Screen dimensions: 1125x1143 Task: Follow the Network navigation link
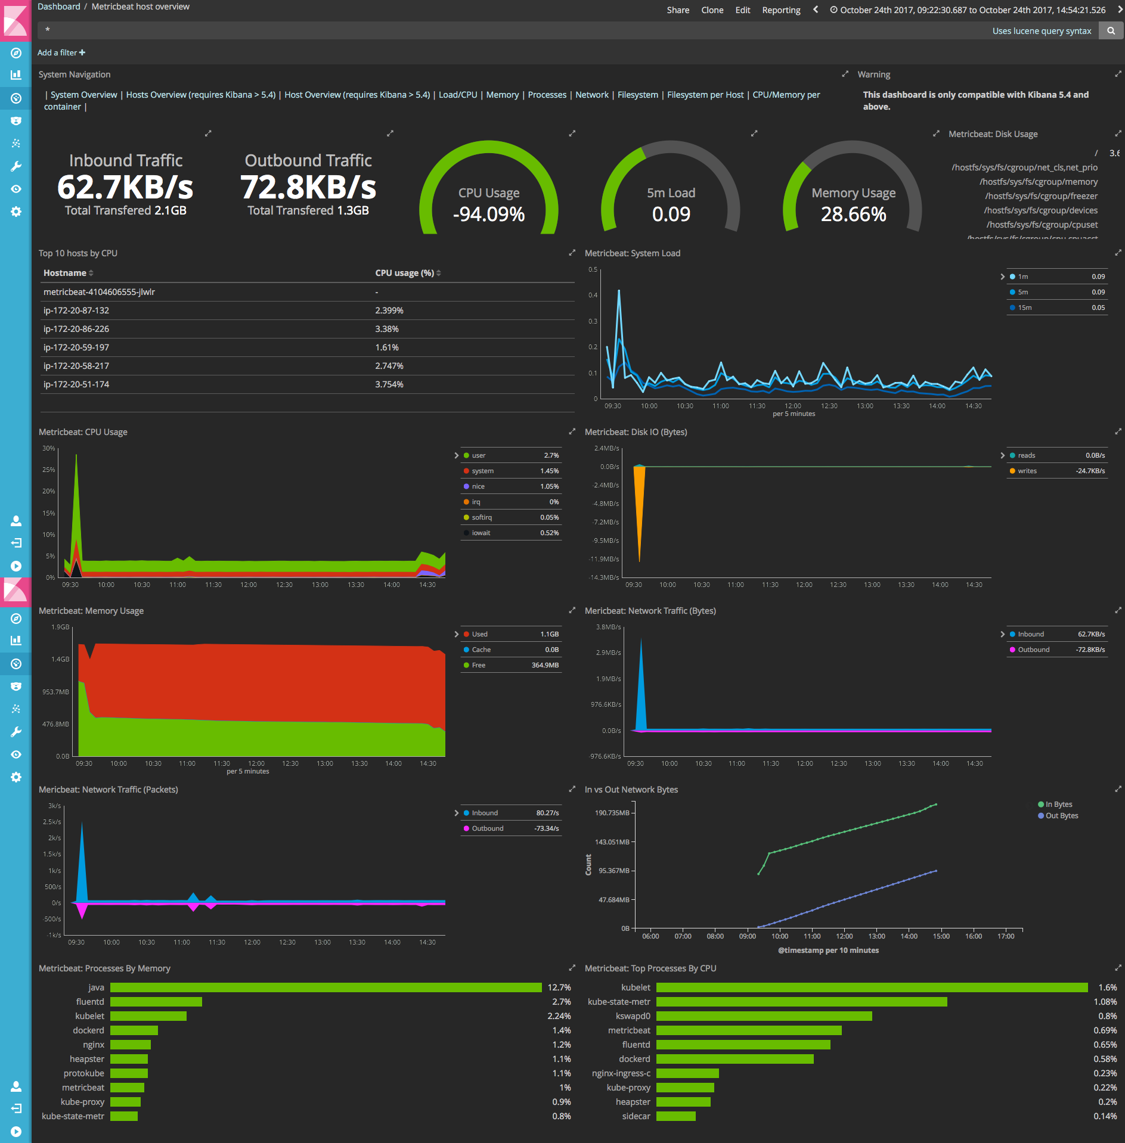click(592, 95)
